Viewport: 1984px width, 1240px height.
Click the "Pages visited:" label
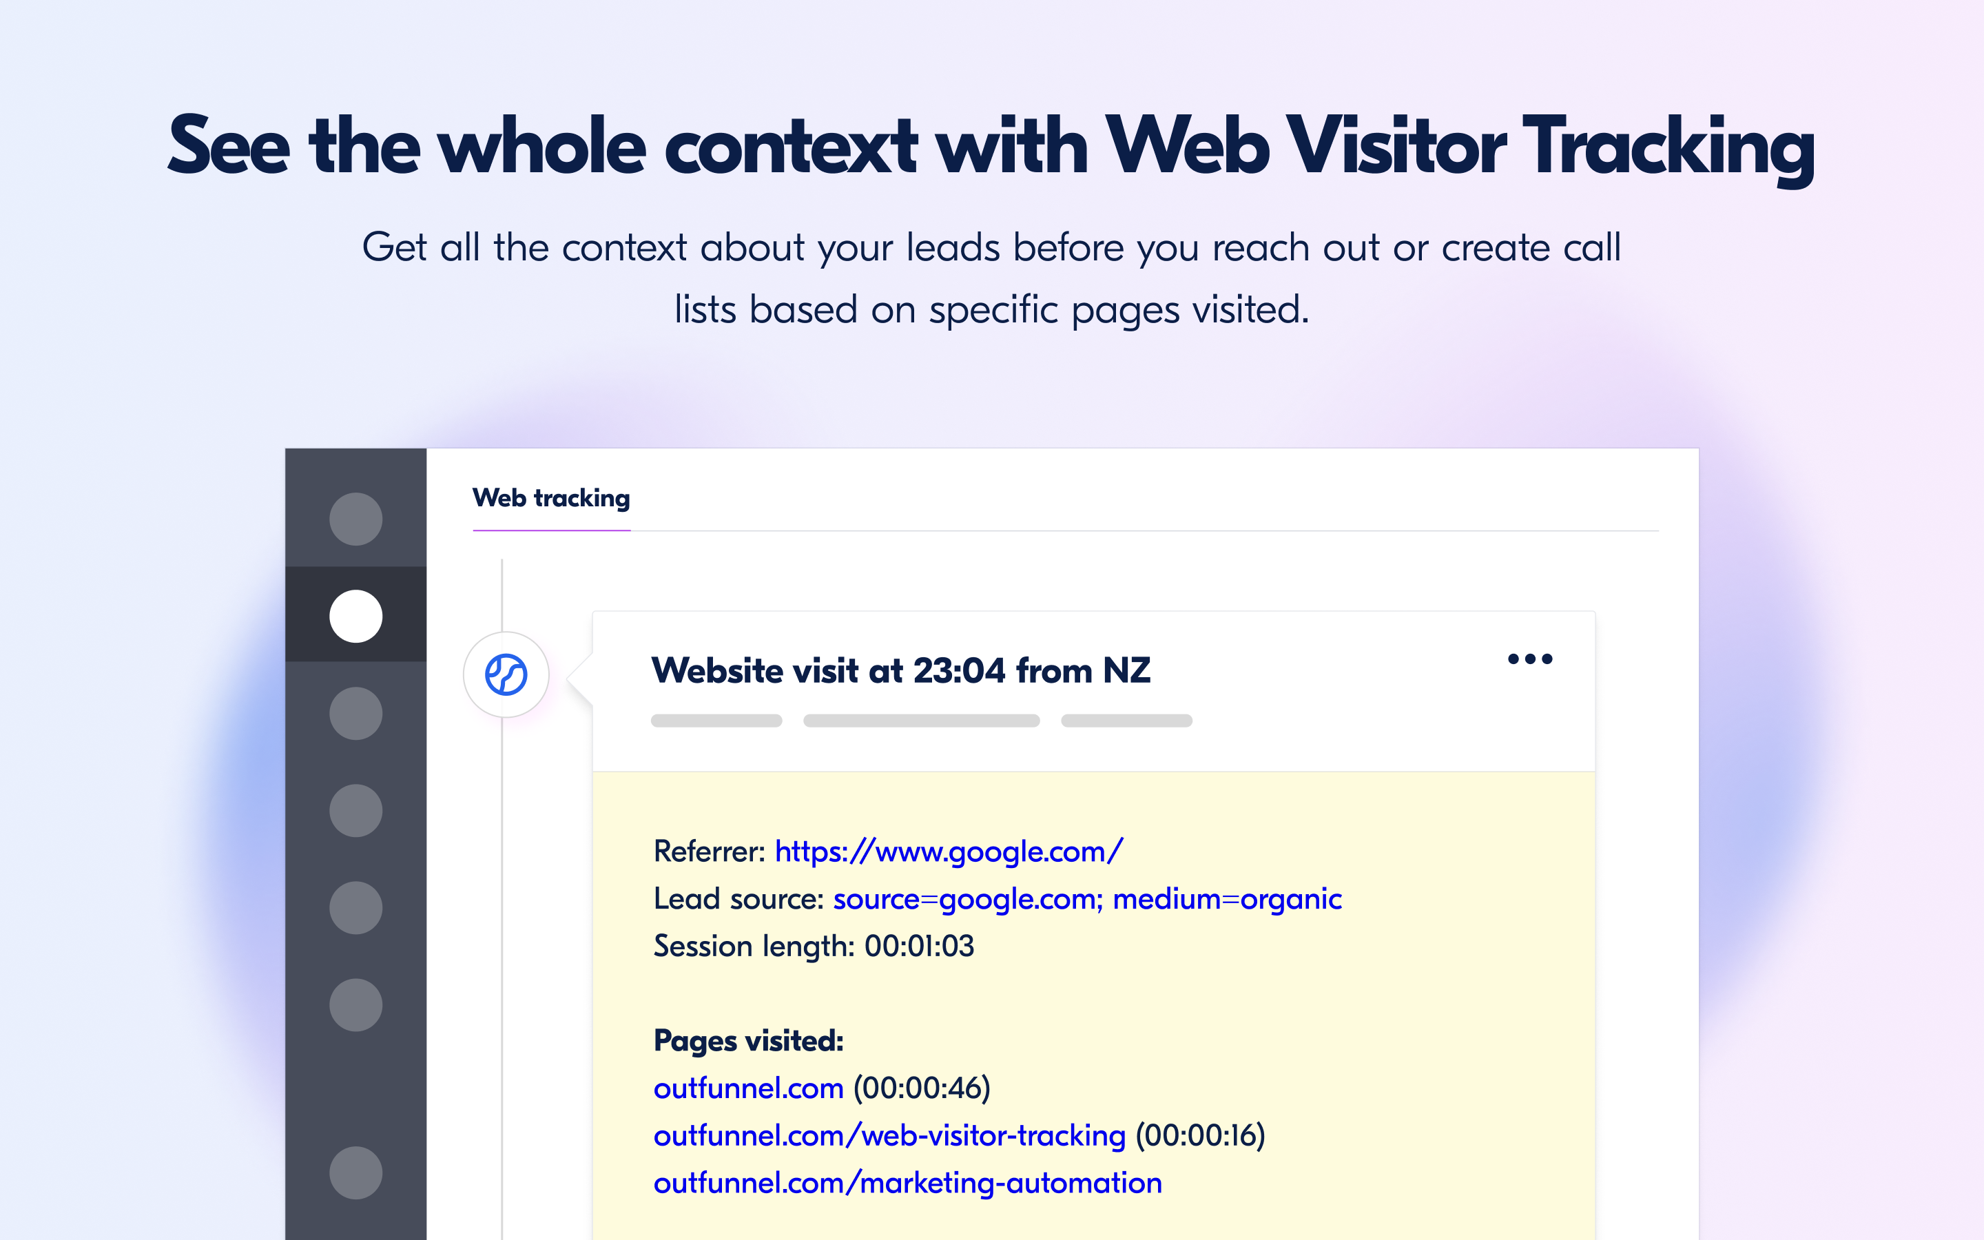pos(749,1041)
